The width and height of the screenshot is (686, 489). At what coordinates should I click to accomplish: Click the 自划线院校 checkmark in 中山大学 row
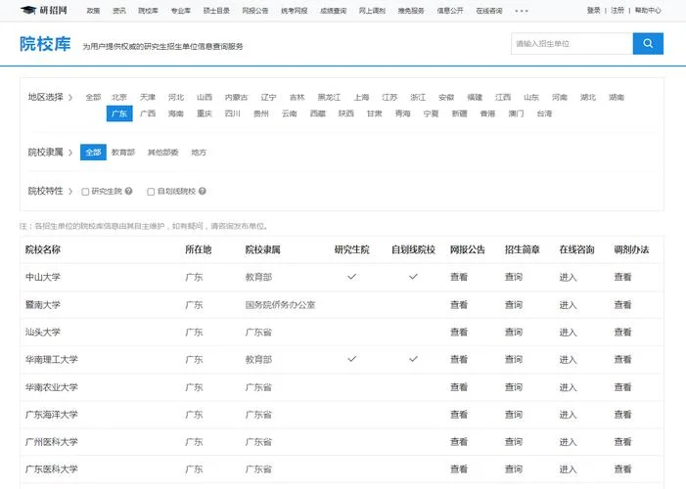click(x=413, y=277)
